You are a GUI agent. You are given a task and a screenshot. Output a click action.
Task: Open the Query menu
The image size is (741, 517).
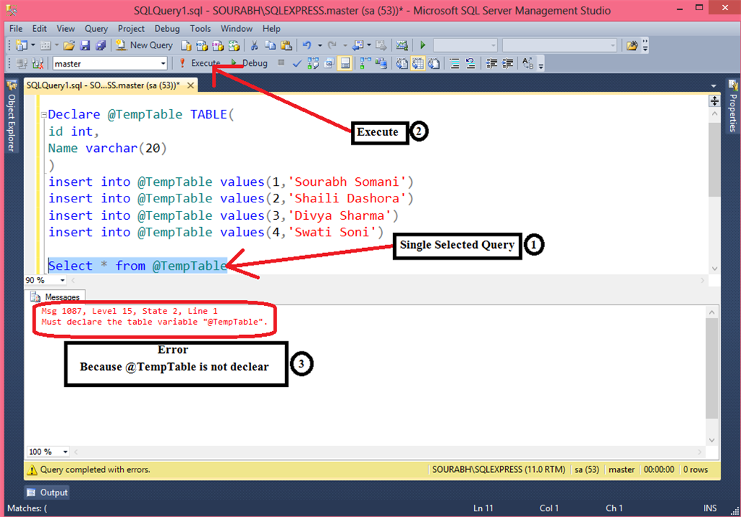[96, 29]
